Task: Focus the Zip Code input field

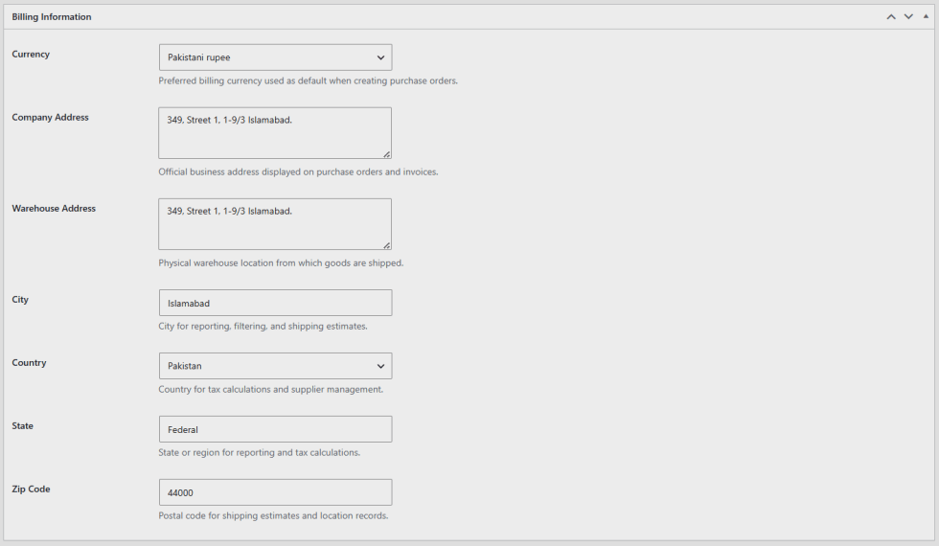Action: click(276, 492)
